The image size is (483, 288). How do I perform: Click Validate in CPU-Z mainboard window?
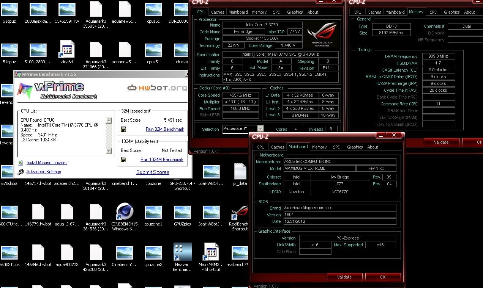344,277
